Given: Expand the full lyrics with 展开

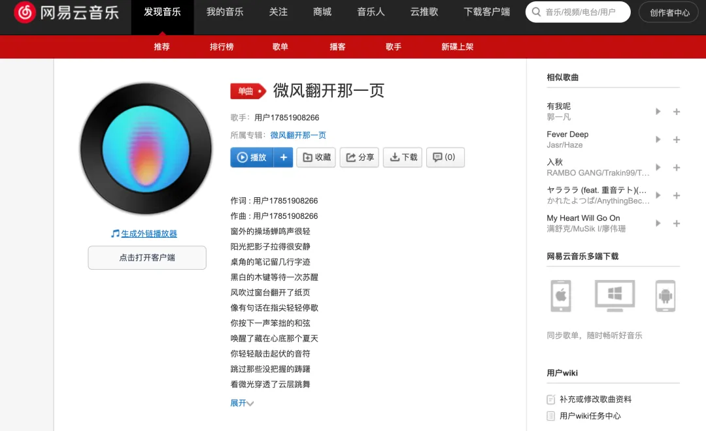Looking at the screenshot, I should (242, 403).
